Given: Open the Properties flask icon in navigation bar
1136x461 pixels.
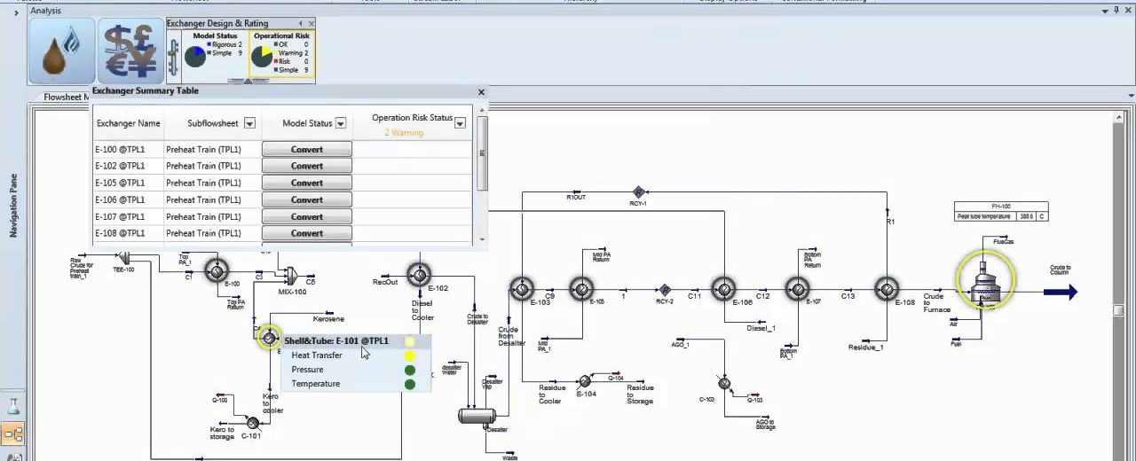Looking at the screenshot, I should [x=13, y=407].
